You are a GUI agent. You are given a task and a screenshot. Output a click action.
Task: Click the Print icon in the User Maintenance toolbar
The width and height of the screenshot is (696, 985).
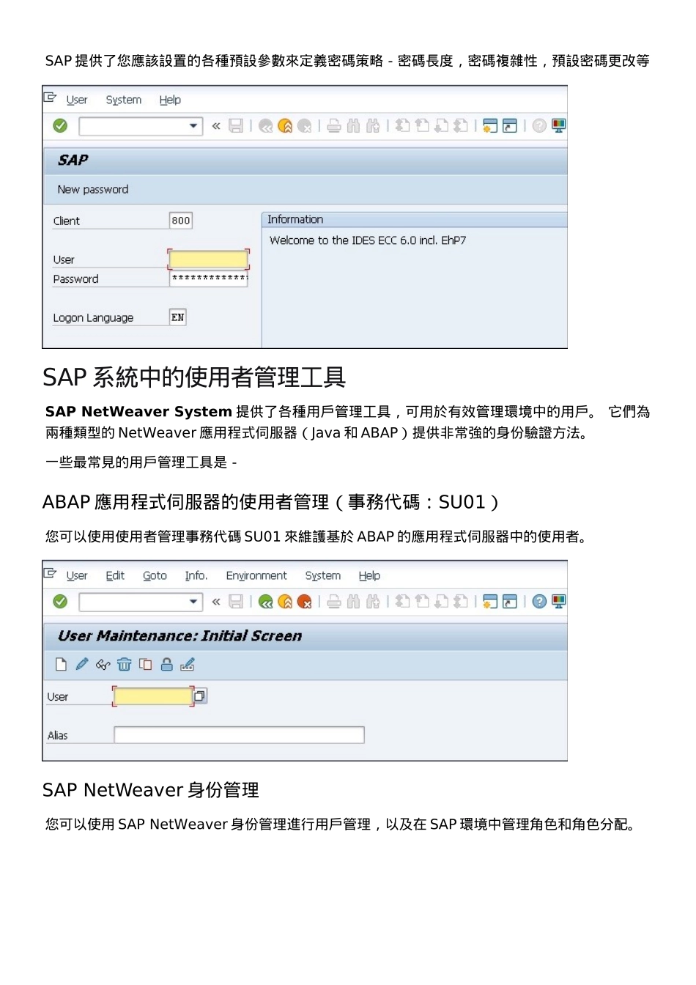334,602
